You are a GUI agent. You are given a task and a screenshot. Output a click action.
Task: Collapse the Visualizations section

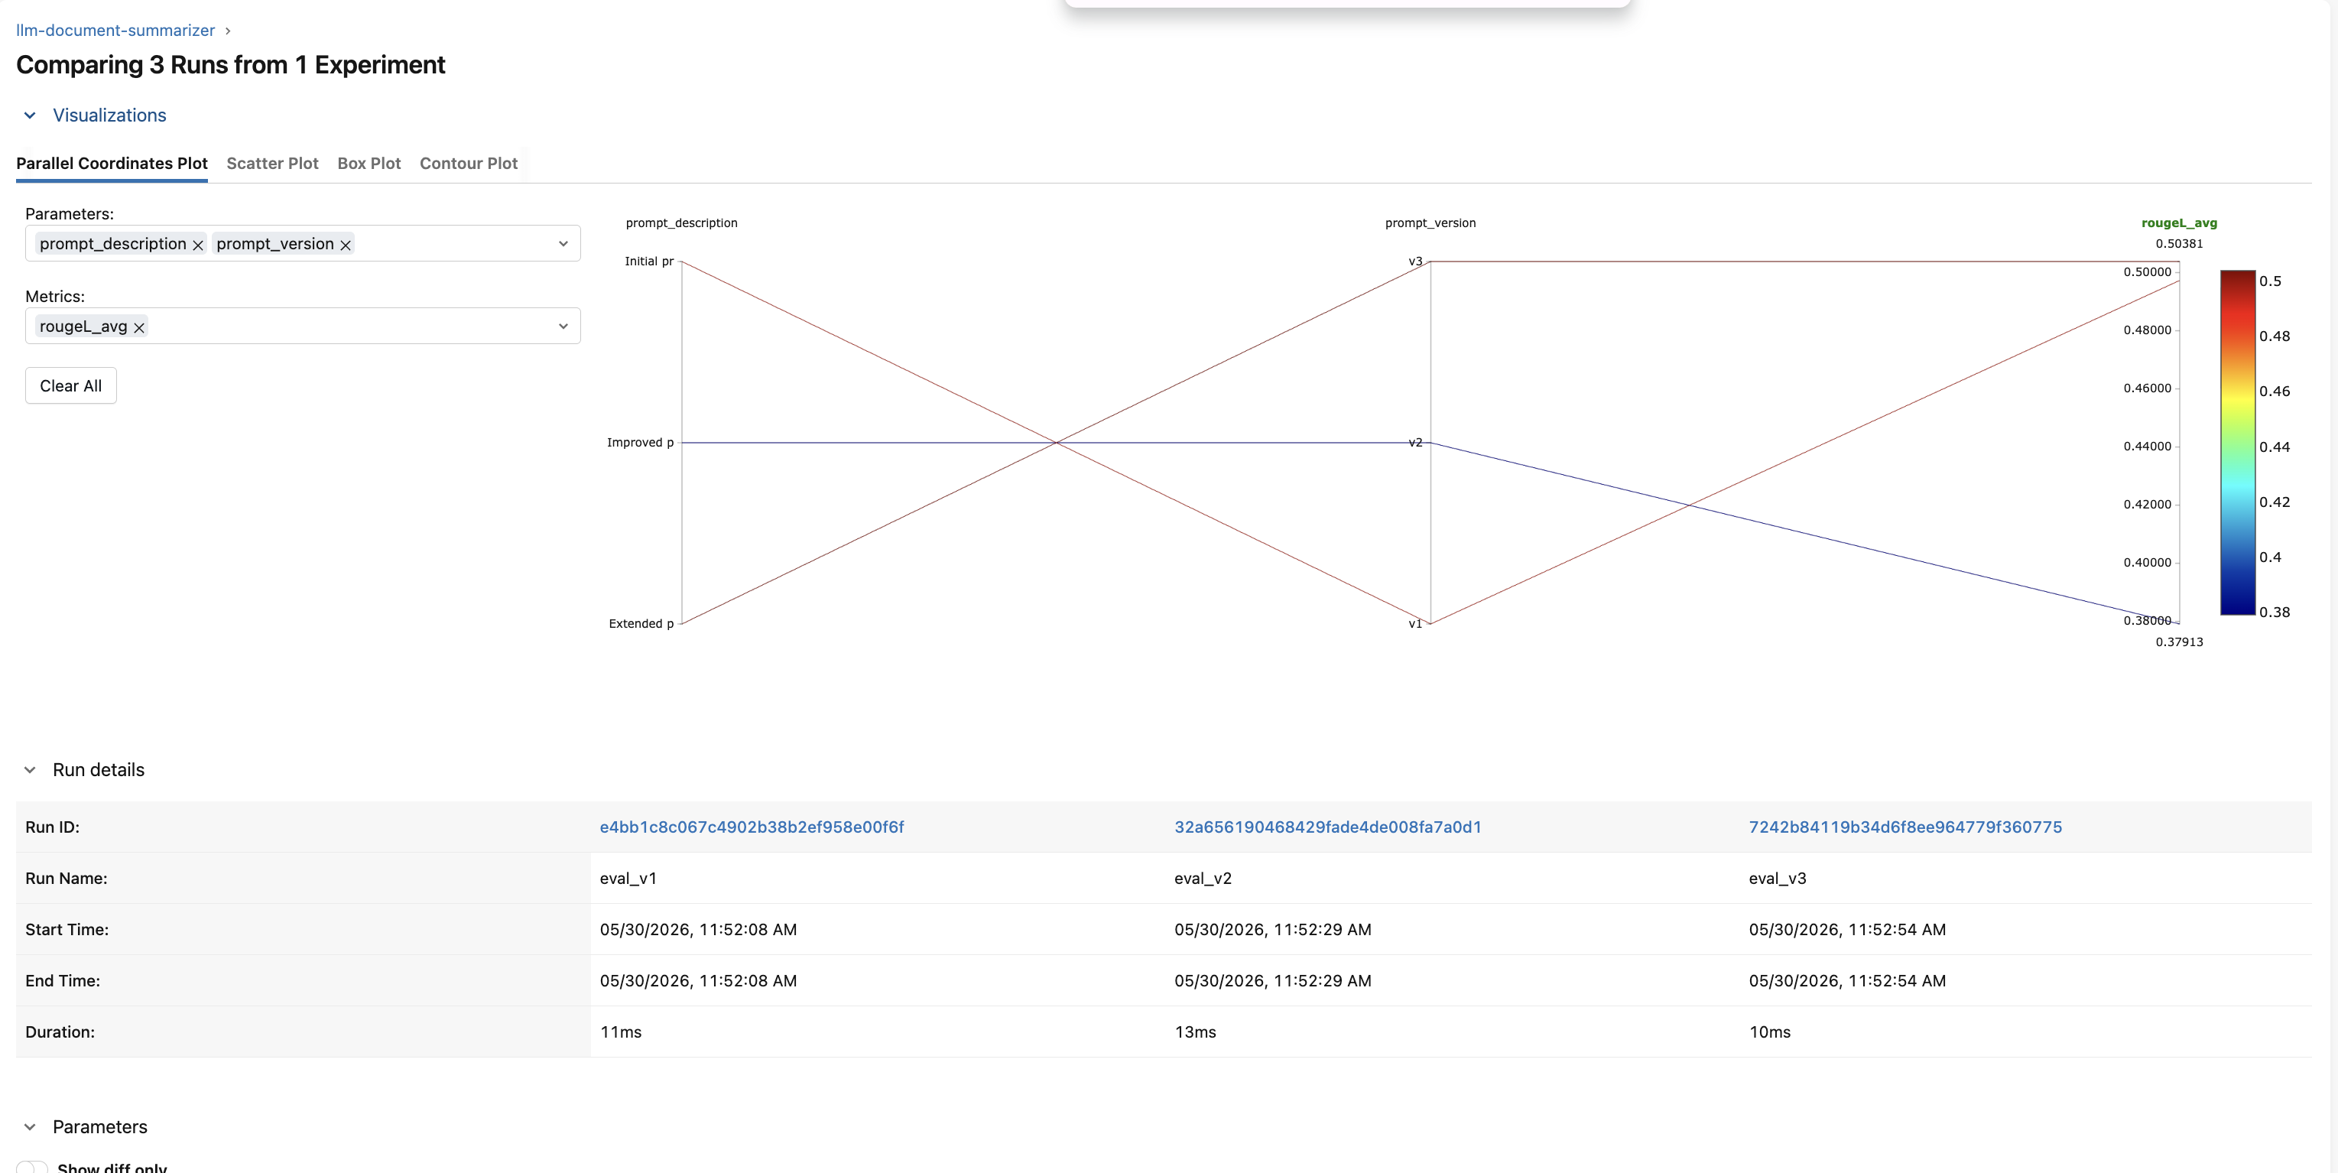pyautogui.click(x=30, y=115)
